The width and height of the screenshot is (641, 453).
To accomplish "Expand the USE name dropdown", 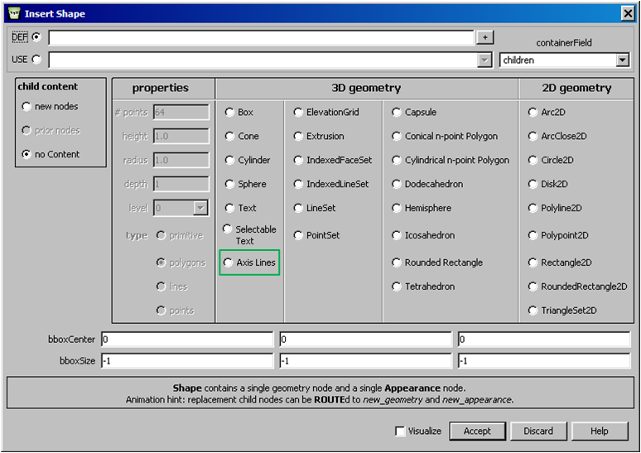I will click(x=484, y=60).
